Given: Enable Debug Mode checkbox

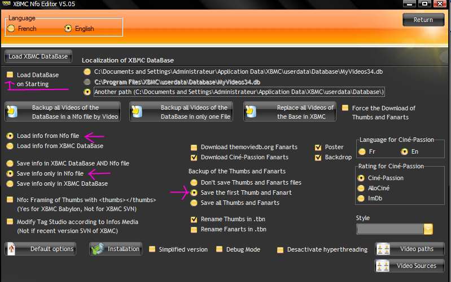Looking at the screenshot, I should pos(219,249).
